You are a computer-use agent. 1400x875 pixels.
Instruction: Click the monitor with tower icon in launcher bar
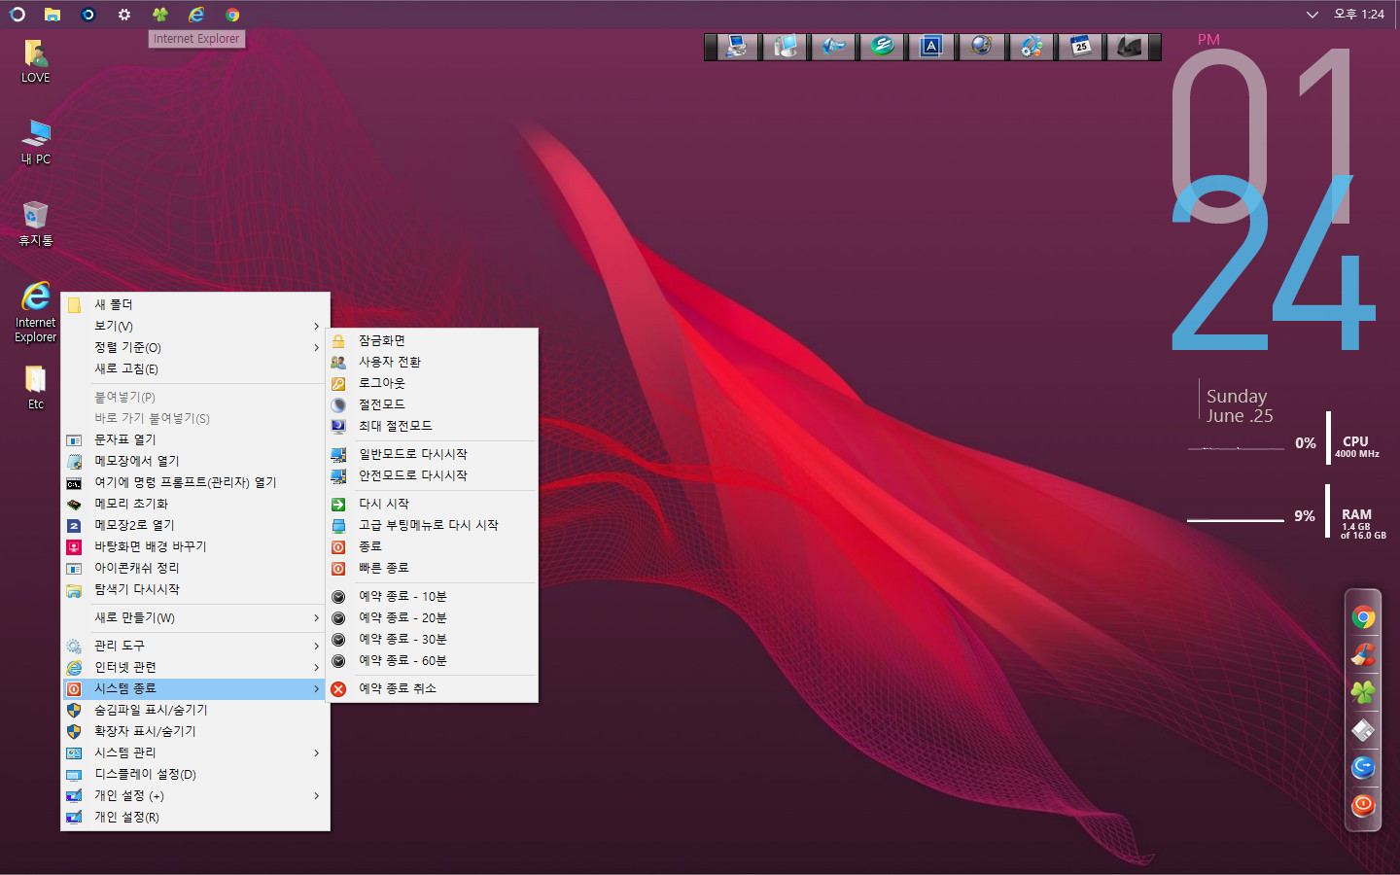pyautogui.click(x=785, y=47)
